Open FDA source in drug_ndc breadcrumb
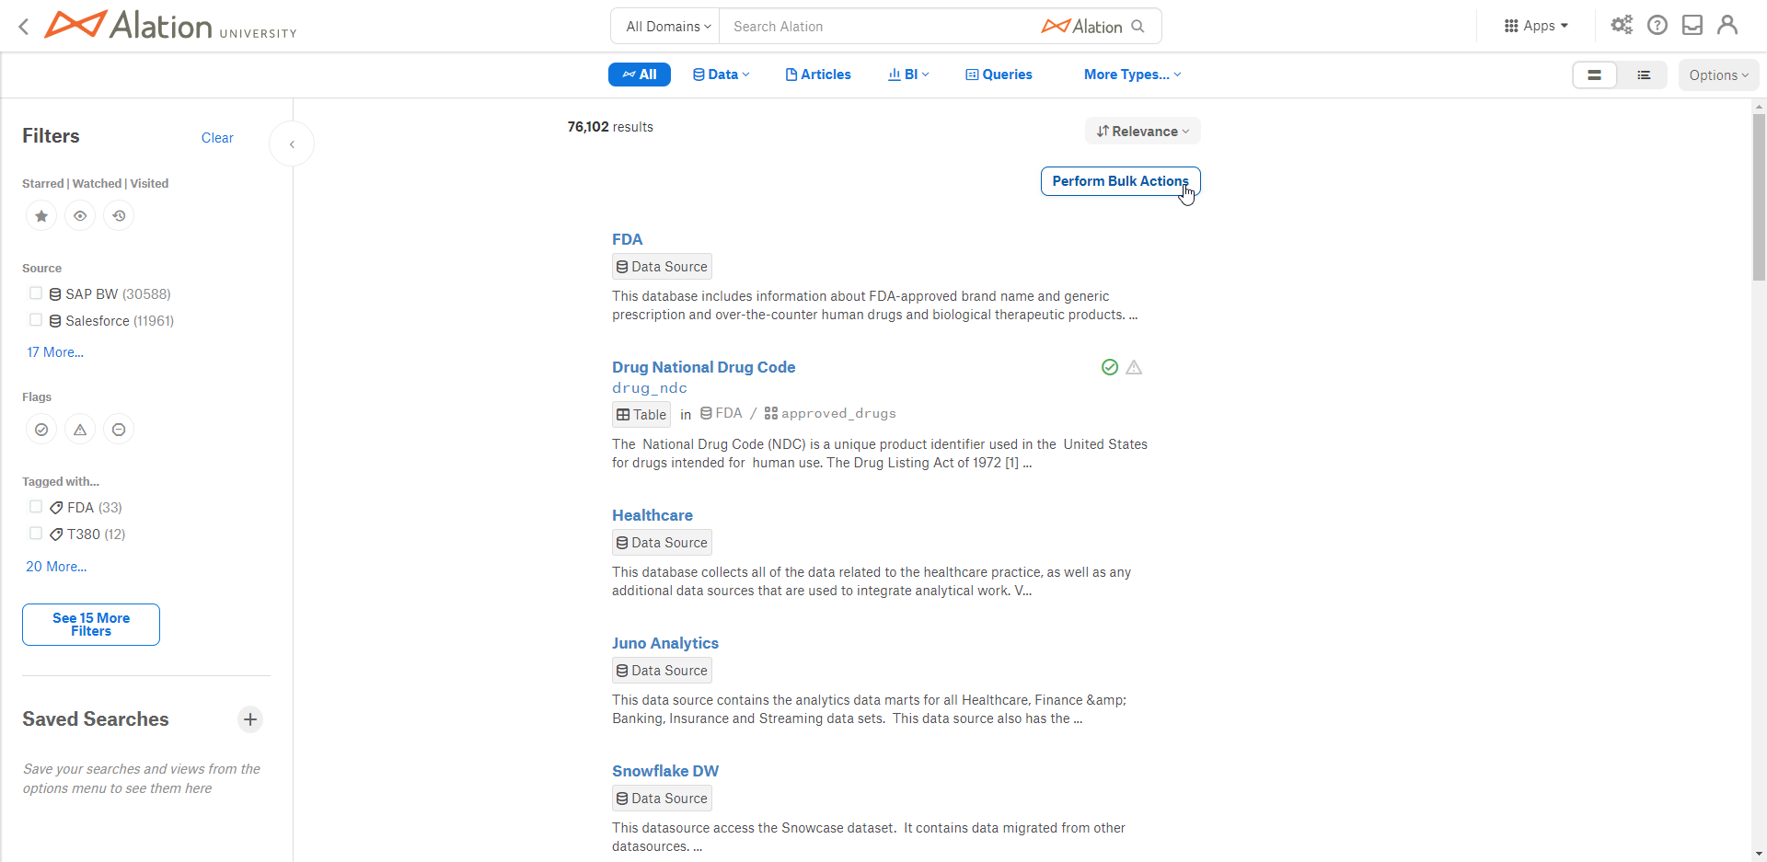This screenshot has height=862, width=1767. (x=722, y=414)
